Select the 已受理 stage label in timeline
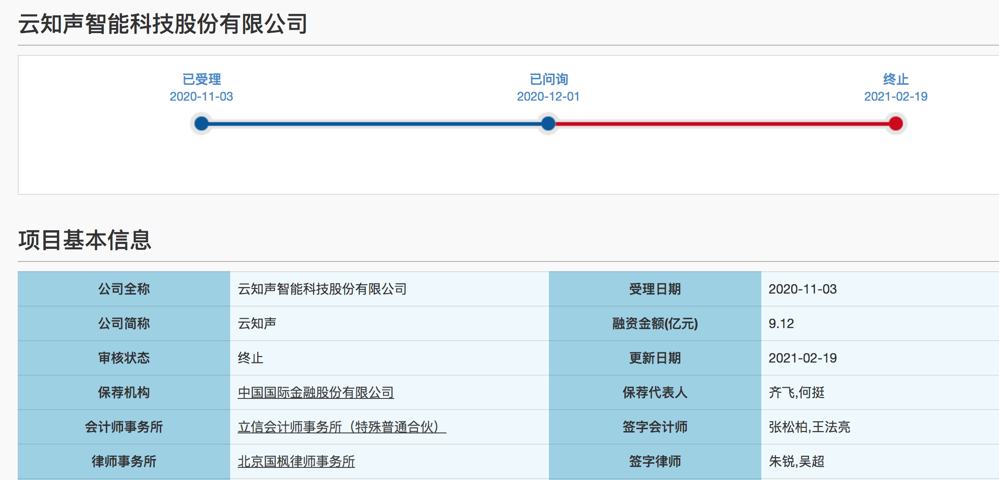The height and width of the screenshot is (480, 999). click(x=201, y=79)
